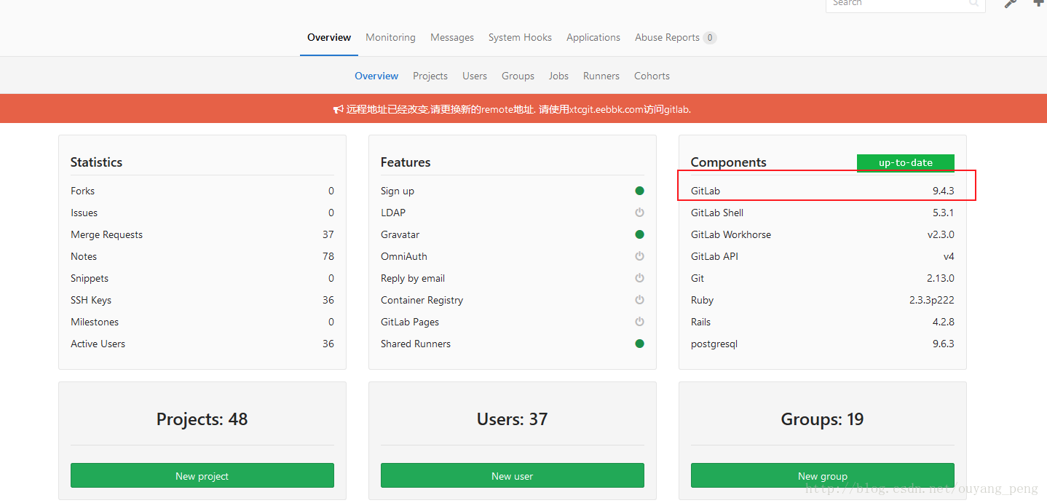Screen dimensions: 1047x503
Task: Click the Merge Requests statistic label
Action: coord(107,234)
